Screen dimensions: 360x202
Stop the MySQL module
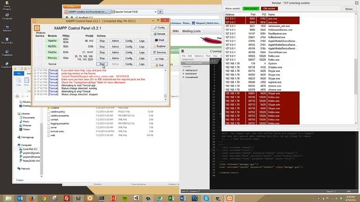102,47
